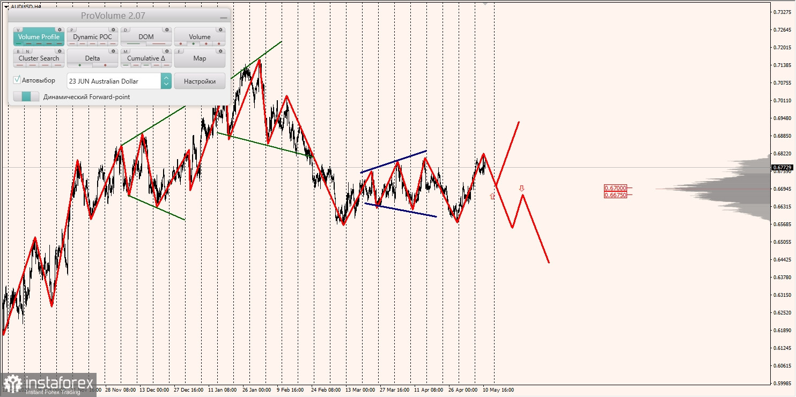Click the 28 Nov 08:00 time axis label
This screenshot has width=796, height=397.
coord(121,390)
